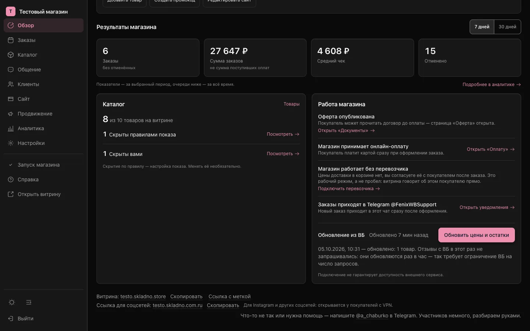Open the testo.skladno.store storefront link
Image resolution: width=530 pixels, height=331 pixels.
143,296
